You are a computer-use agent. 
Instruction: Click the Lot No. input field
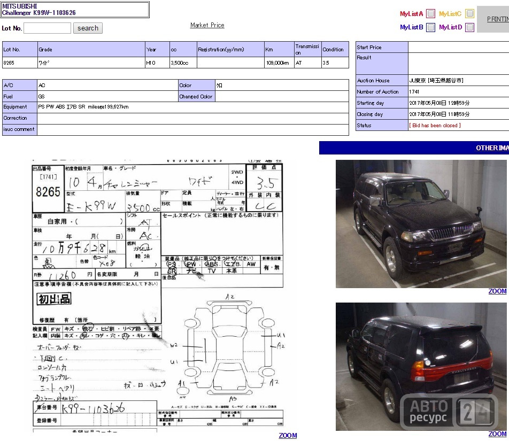(x=48, y=28)
